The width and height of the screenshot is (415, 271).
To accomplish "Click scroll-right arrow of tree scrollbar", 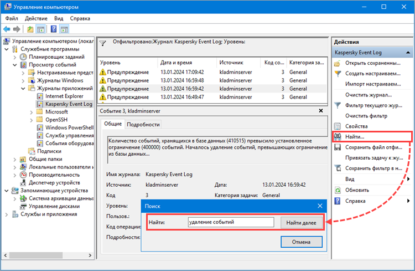I will [90, 255].
